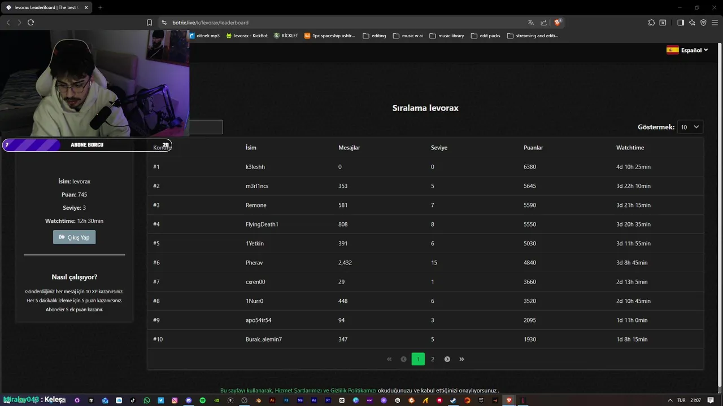Reload the page with the refresh icon
Screen dimensions: 723x406
click(31, 23)
